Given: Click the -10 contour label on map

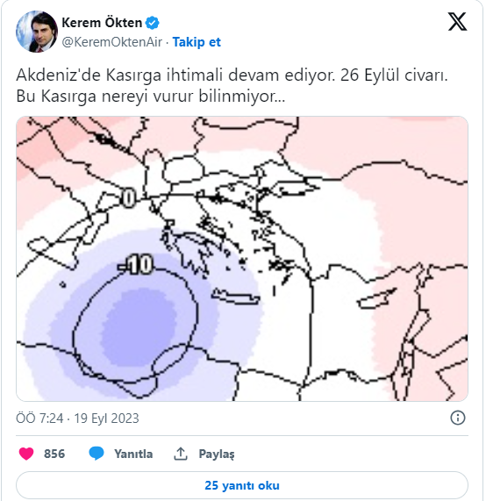Looking at the screenshot, I should pyautogui.click(x=135, y=264).
